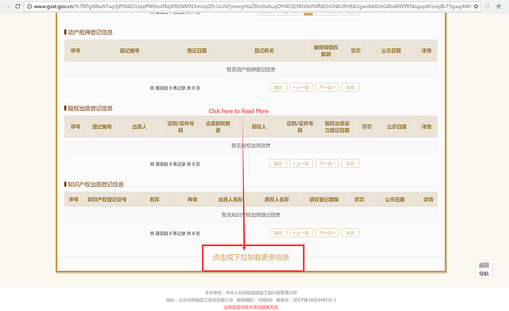Select the 股权出质登记信息 section heading
The height and width of the screenshot is (311, 509).
pos(90,108)
